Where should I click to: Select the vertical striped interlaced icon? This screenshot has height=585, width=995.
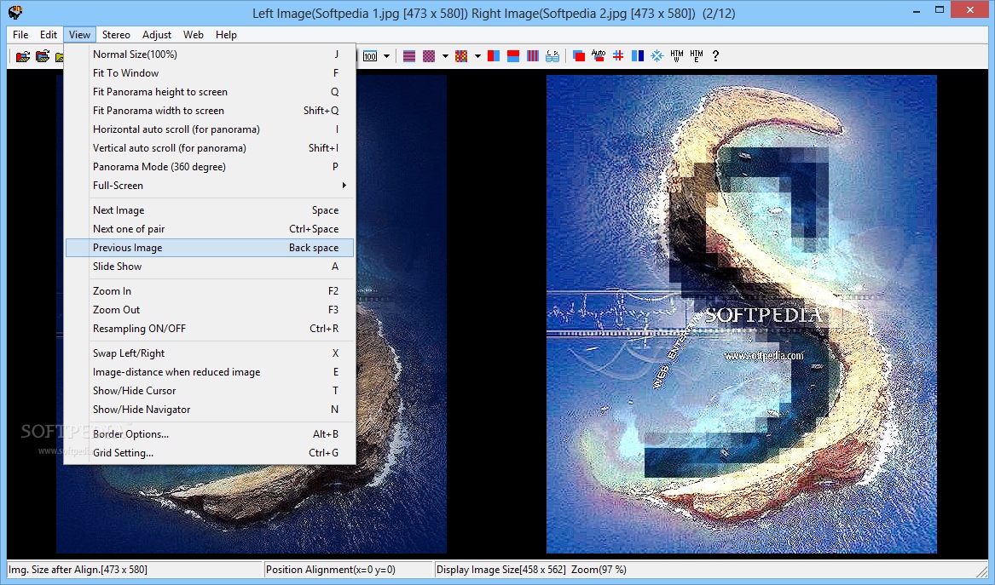pyautogui.click(x=533, y=56)
